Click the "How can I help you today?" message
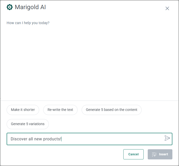This screenshot has width=179, height=166. pos(28,23)
